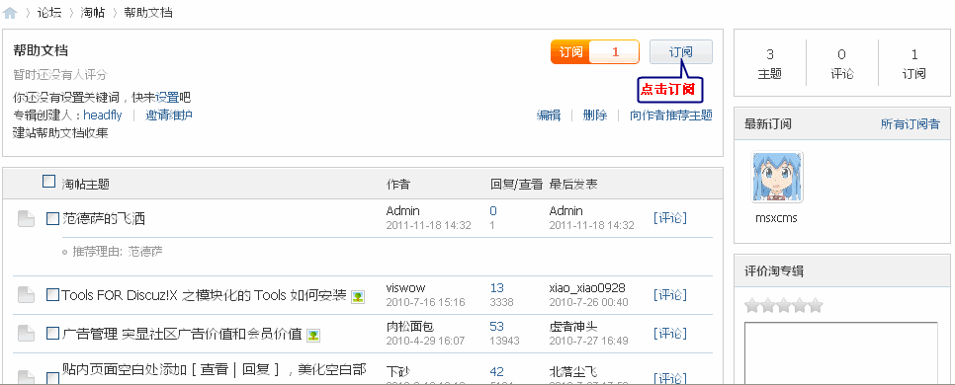955x385 pixels.
Task: Click the 3 主题 statistic
Action: click(770, 64)
